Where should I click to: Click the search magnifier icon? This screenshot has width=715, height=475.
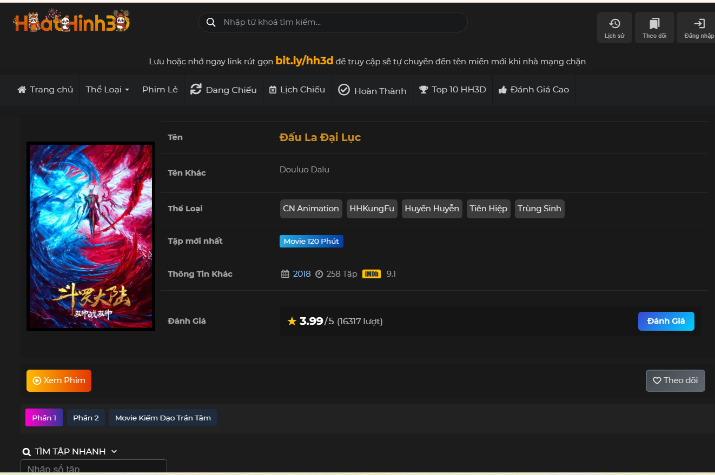(210, 22)
